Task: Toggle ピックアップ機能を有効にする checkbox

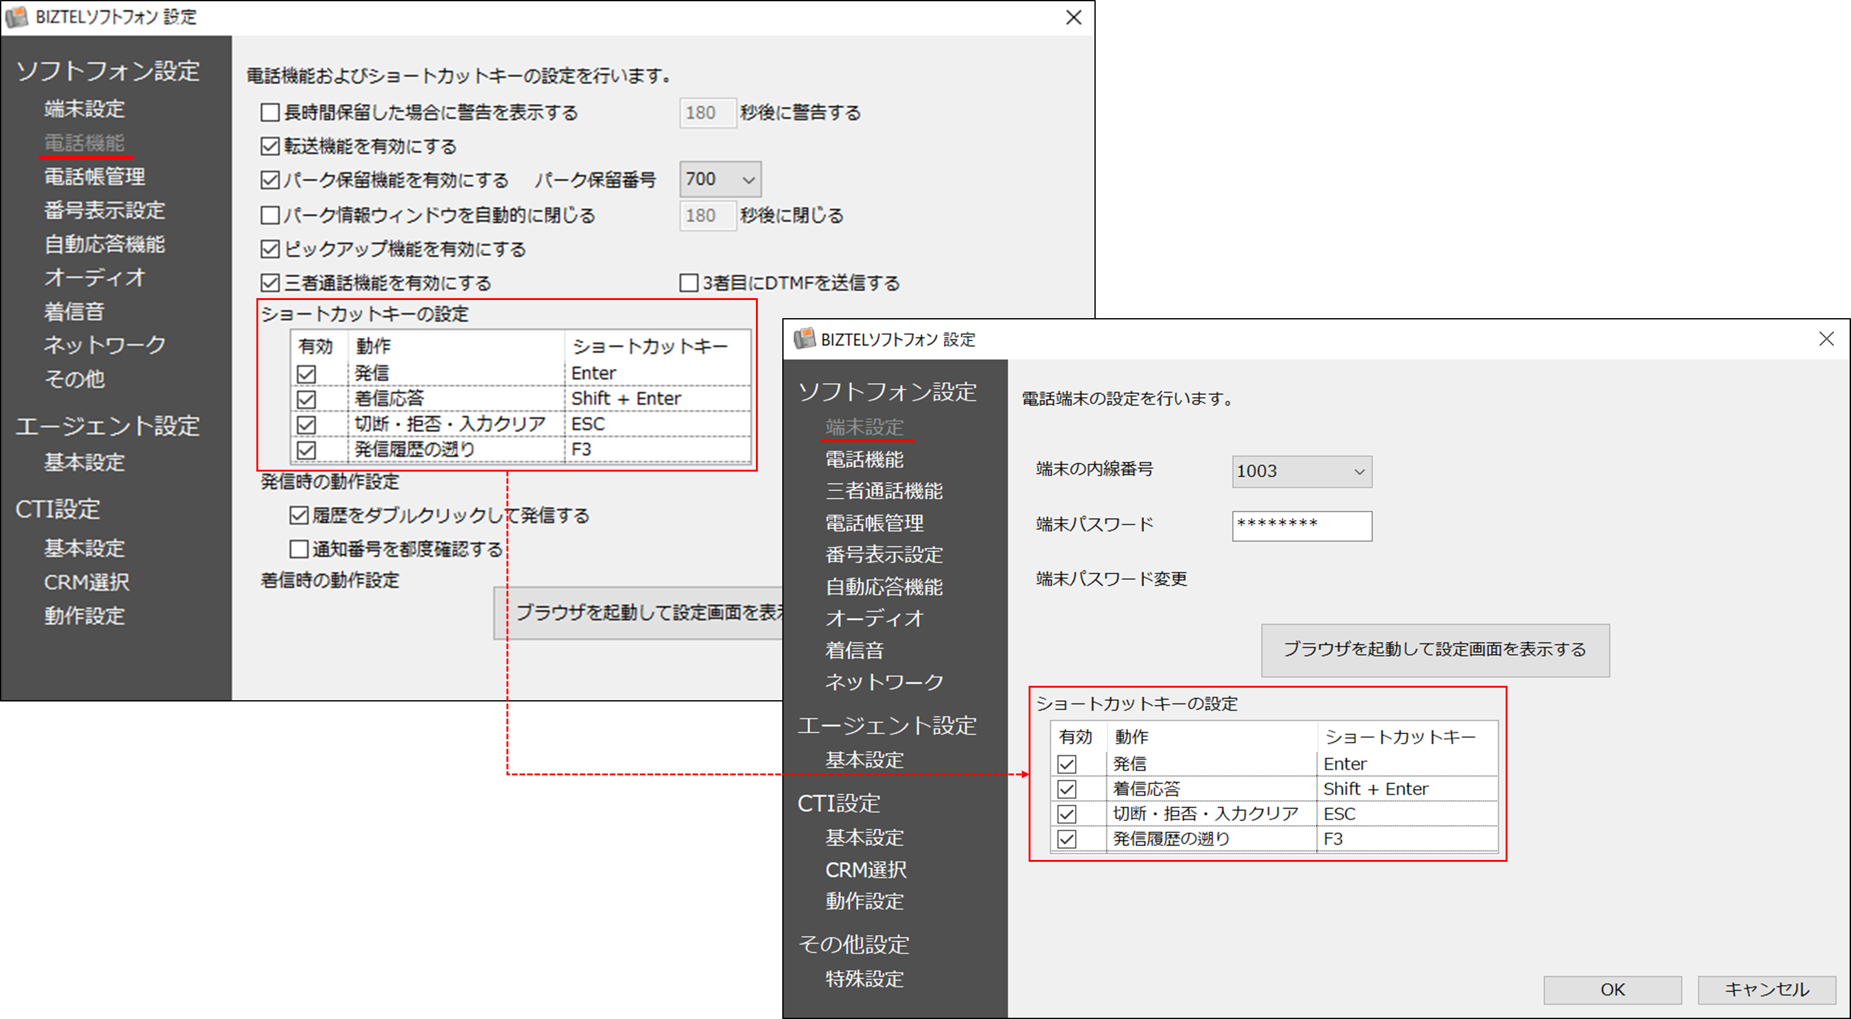Action: (x=270, y=249)
